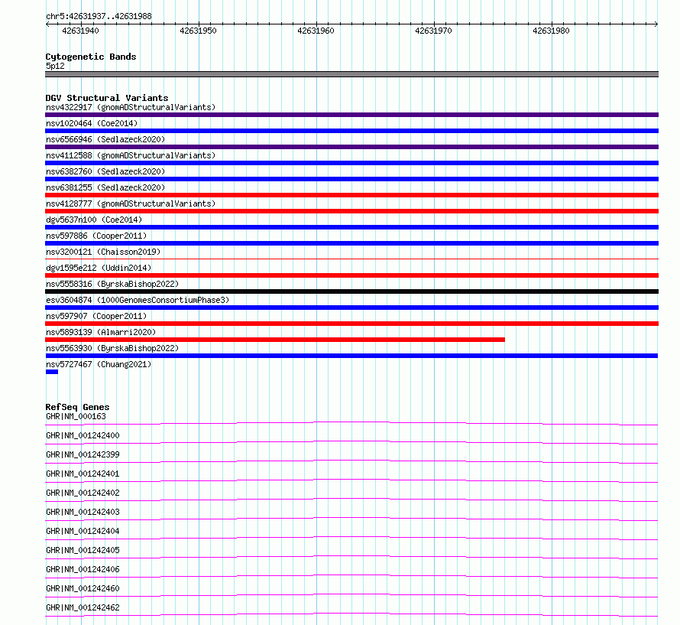
Task: Click the black bar under nsv5558316
Action: (351, 291)
